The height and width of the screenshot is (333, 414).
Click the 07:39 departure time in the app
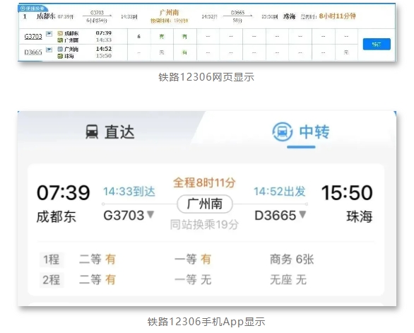click(x=64, y=192)
